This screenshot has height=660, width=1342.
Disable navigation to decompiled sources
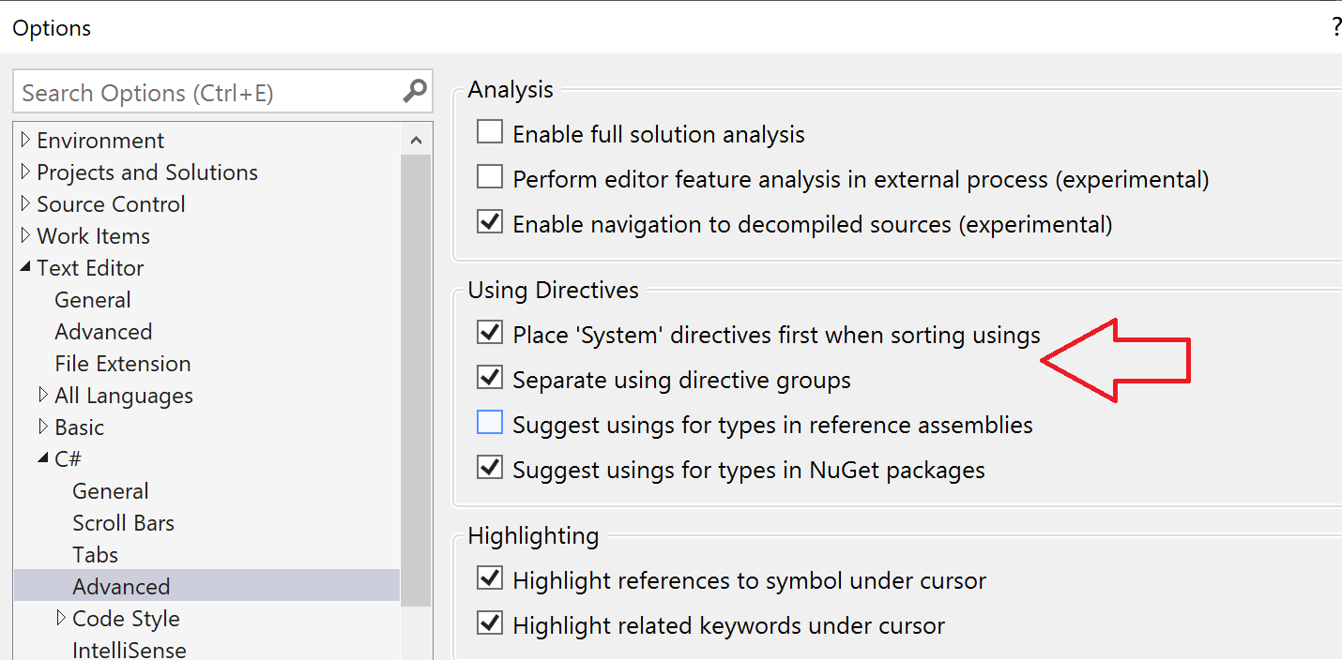[488, 223]
